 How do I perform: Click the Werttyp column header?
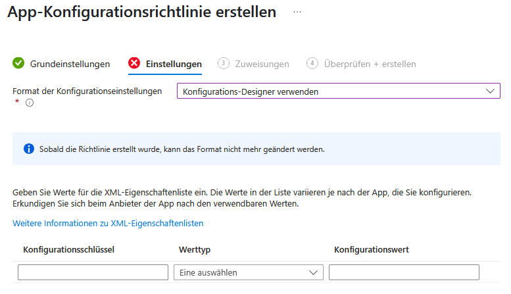(x=195, y=250)
